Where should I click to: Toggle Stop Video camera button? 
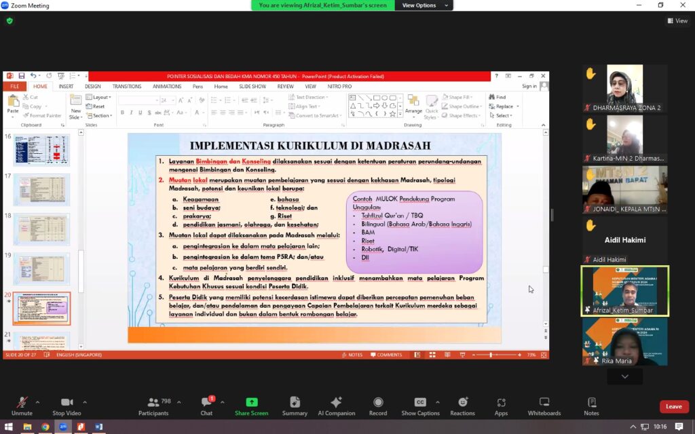point(67,403)
